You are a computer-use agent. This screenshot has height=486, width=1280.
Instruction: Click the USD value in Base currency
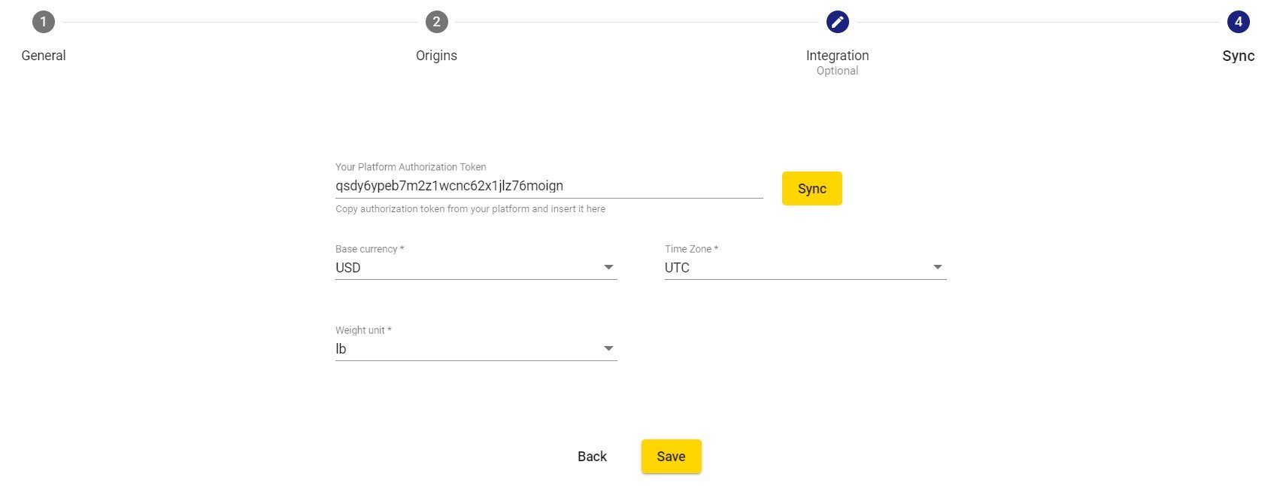[x=348, y=268]
